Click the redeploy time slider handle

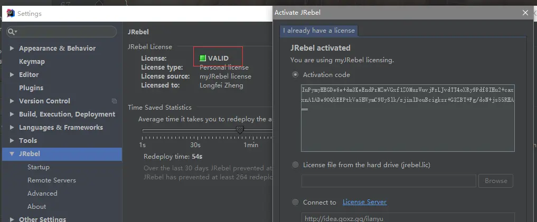(240, 130)
